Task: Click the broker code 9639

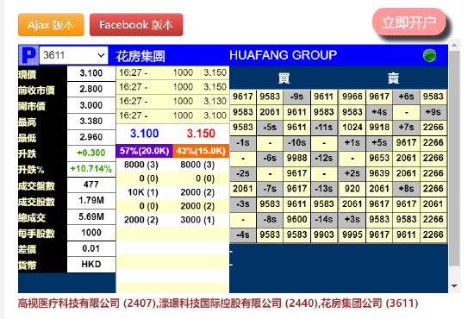Action: pos(379,173)
